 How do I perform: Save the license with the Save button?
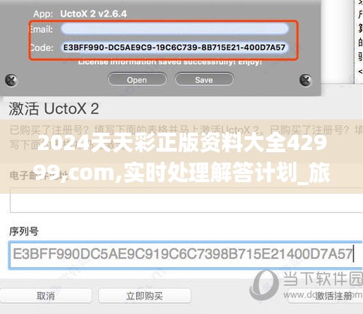(x=204, y=79)
